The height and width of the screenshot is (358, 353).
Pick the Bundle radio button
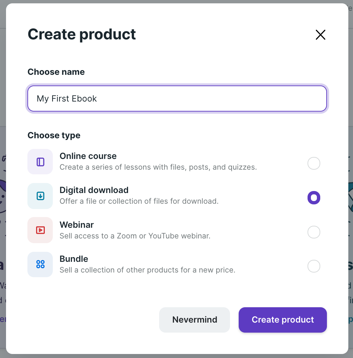click(314, 266)
